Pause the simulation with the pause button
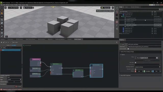The width and height of the screenshot is (163, 92). click(x=2, y=30)
